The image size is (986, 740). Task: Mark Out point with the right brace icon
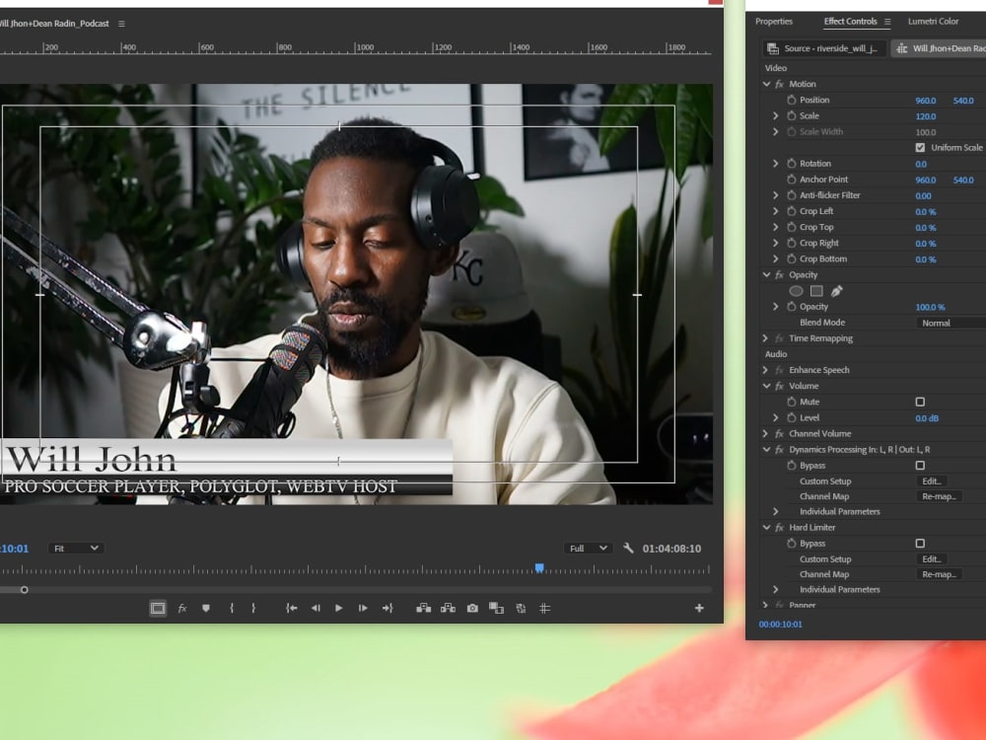(253, 609)
